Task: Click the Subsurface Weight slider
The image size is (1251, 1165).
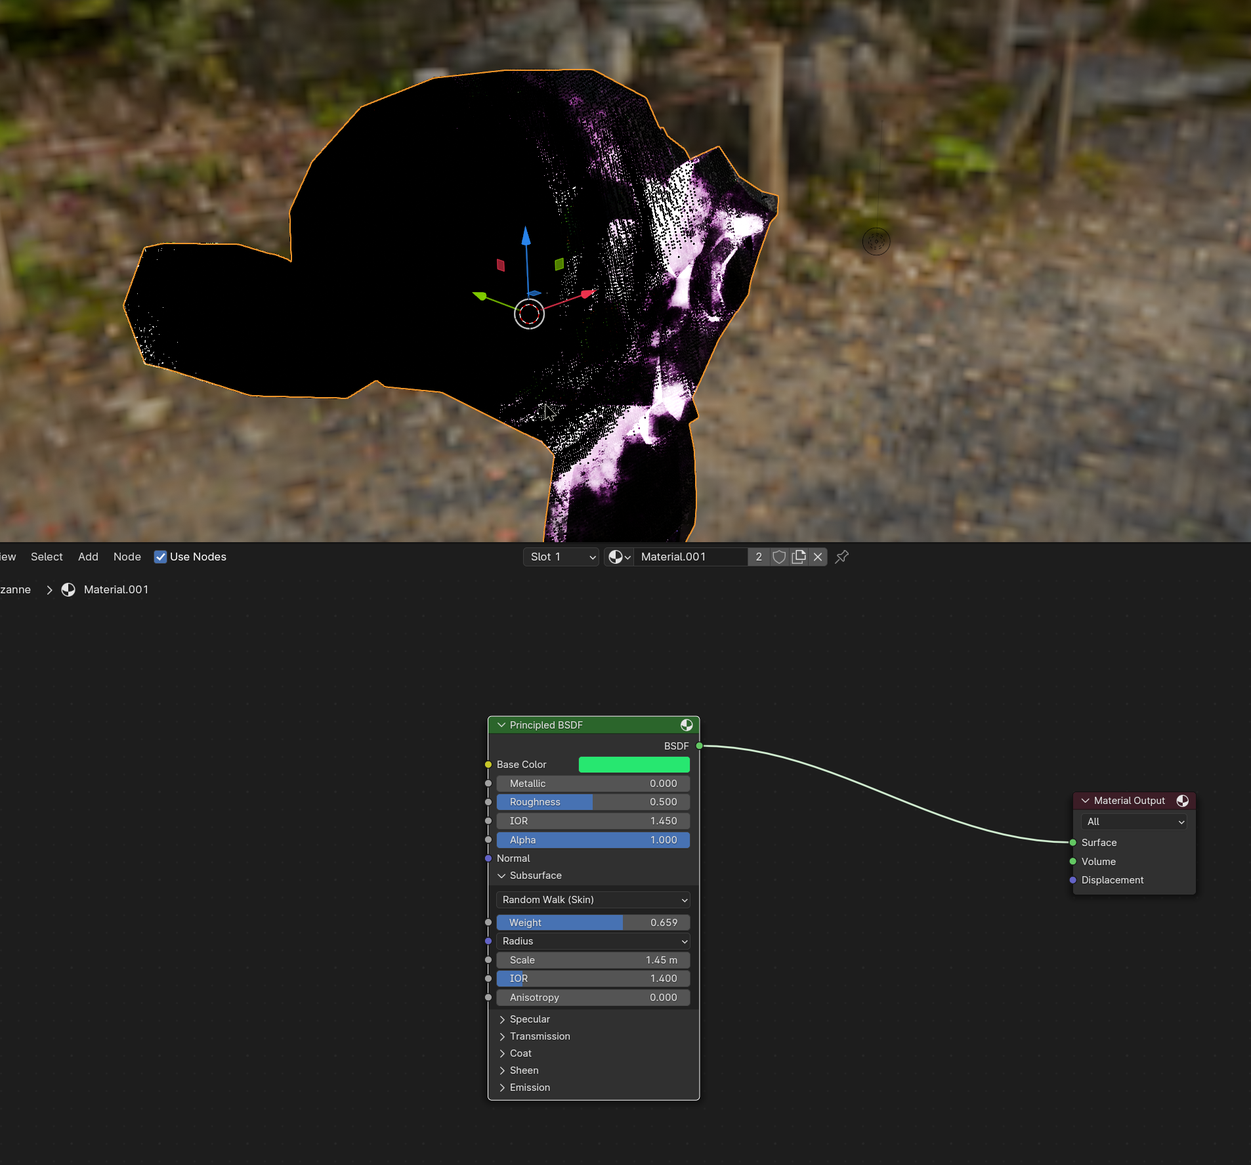Action: coord(593,923)
